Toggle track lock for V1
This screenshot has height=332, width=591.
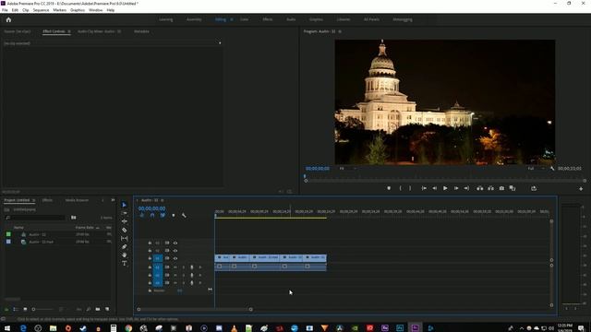pos(150,258)
